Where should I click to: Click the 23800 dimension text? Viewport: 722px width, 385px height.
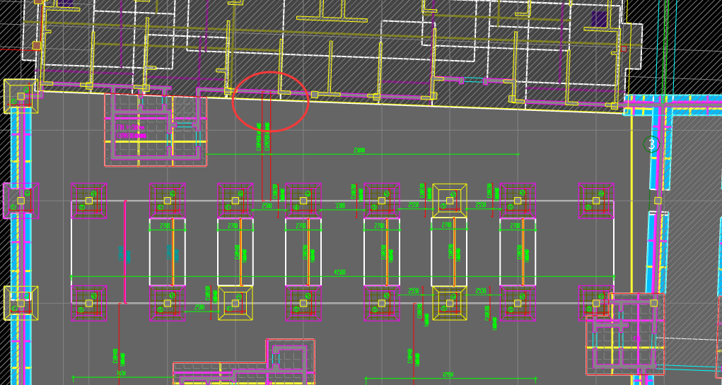(x=359, y=150)
